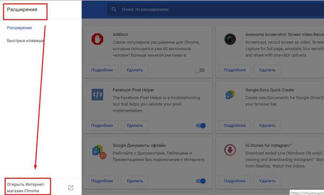Remove Google Docs Quick Create extension
Image resolution: width=324 pixels, height=195 pixels.
pyautogui.click(x=267, y=125)
